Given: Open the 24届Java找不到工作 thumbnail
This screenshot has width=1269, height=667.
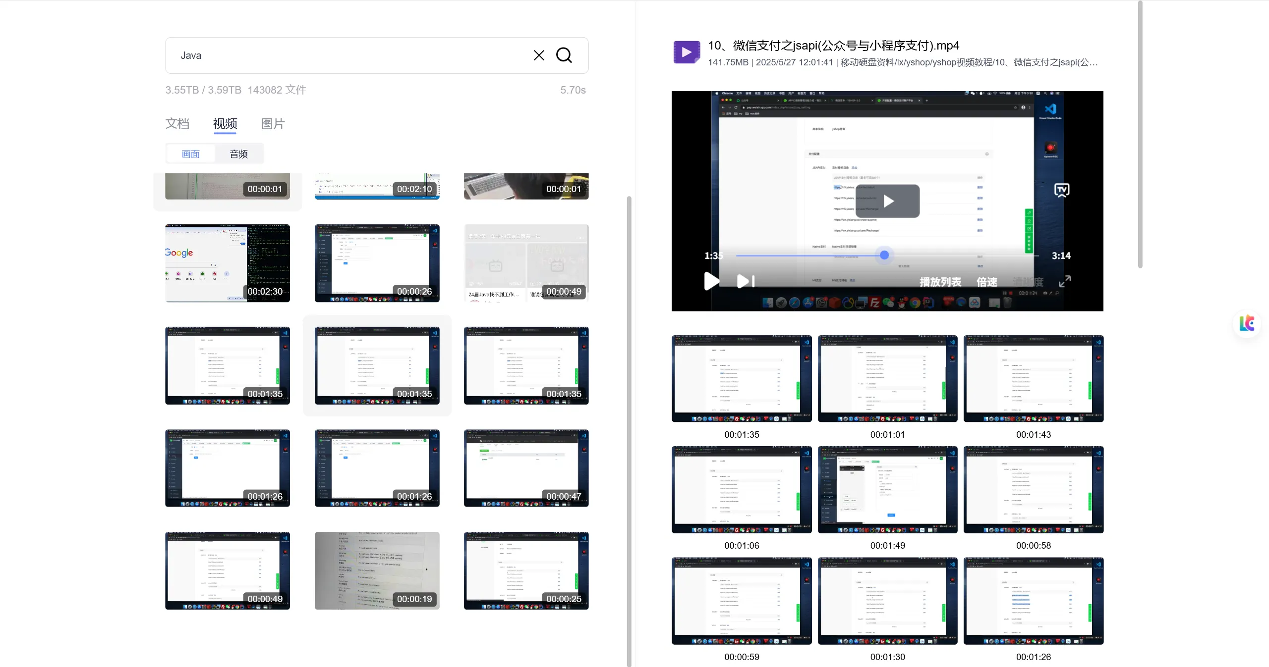Looking at the screenshot, I should coord(526,263).
